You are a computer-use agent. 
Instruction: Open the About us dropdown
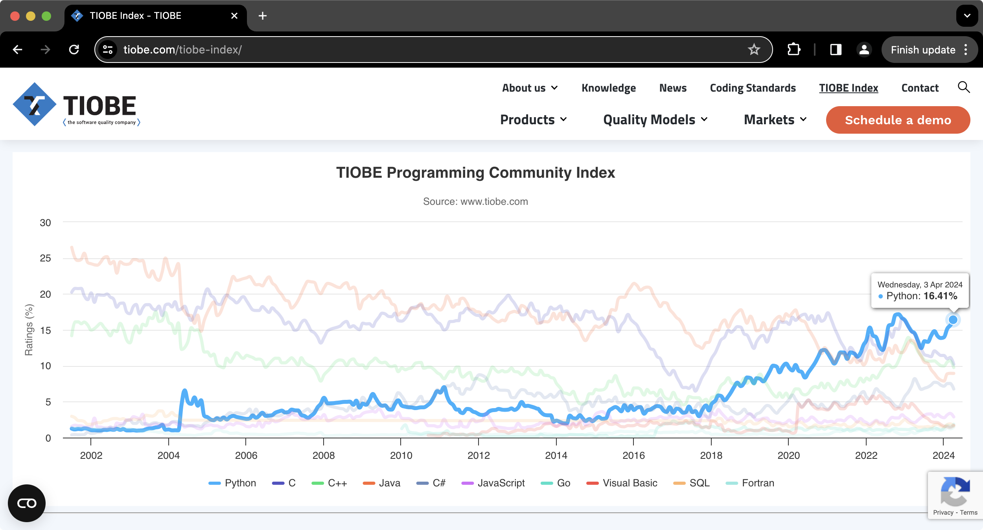[x=530, y=88]
